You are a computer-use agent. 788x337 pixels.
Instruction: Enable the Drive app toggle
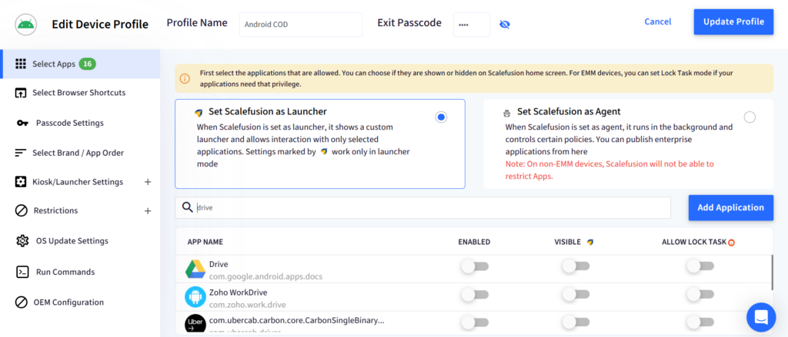[x=474, y=266]
